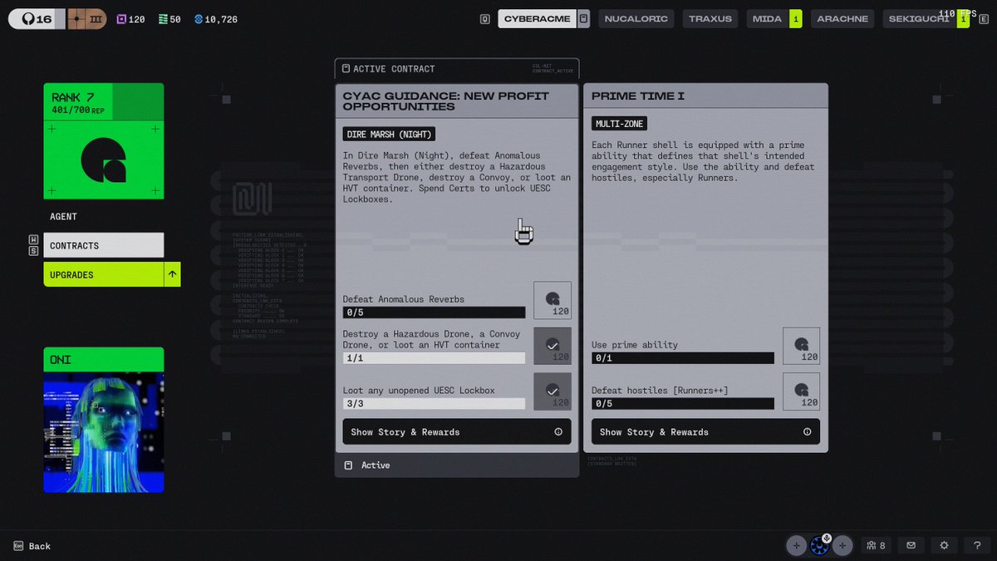The width and height of the screenshot is (997, 561).
Task: Open the help question mark icon
Action: pos(977,545)
